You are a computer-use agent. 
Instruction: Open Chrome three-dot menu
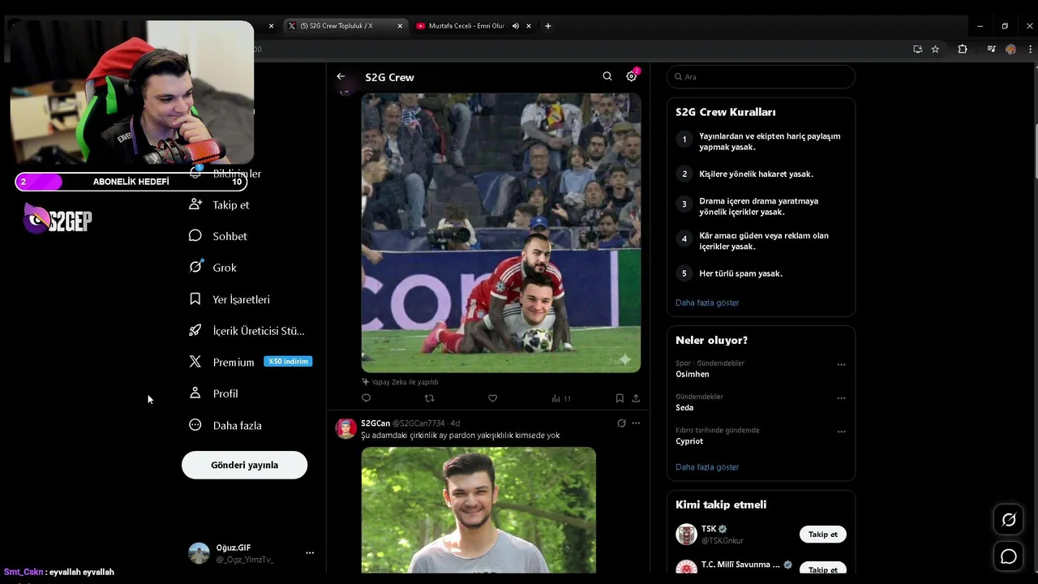pos(1031,49)
